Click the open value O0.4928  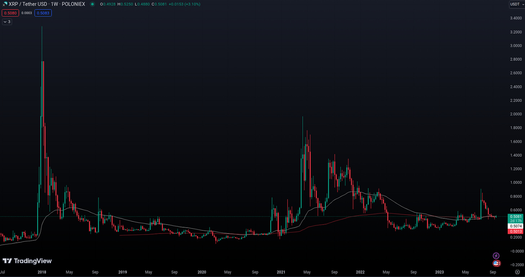(108, 4)
